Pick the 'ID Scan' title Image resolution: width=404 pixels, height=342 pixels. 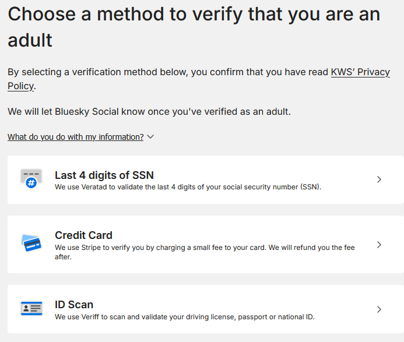click(x=74, y=304)
